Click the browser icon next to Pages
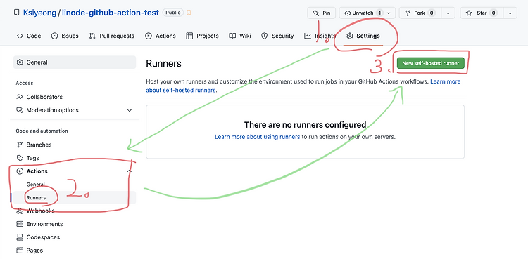Image resolution: width=528 pixels, height=259 pixels. [x=20, y=251]
